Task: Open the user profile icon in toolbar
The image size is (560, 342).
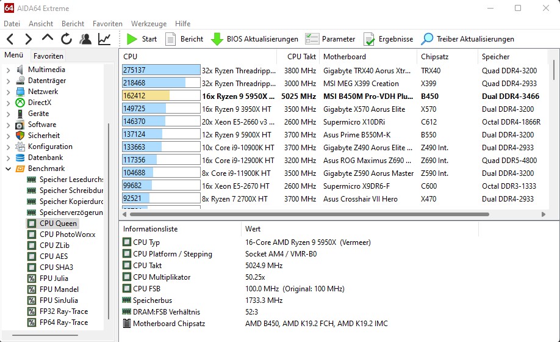Action: 85,39
